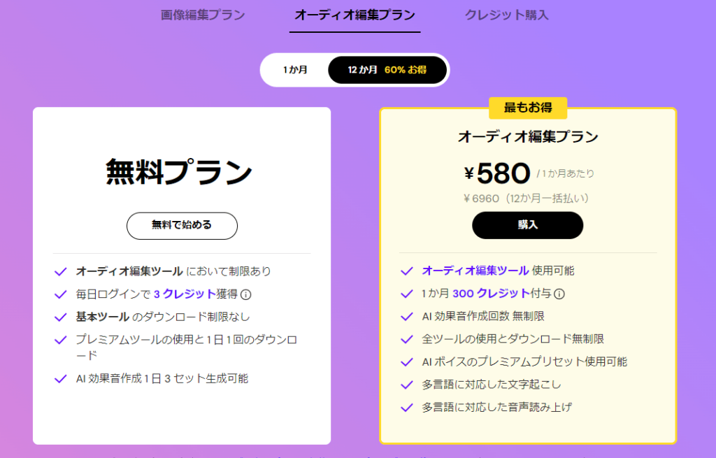Click the 300 クレジット purple text
This screenshot has width=716, height=458.
coord(491,294)
